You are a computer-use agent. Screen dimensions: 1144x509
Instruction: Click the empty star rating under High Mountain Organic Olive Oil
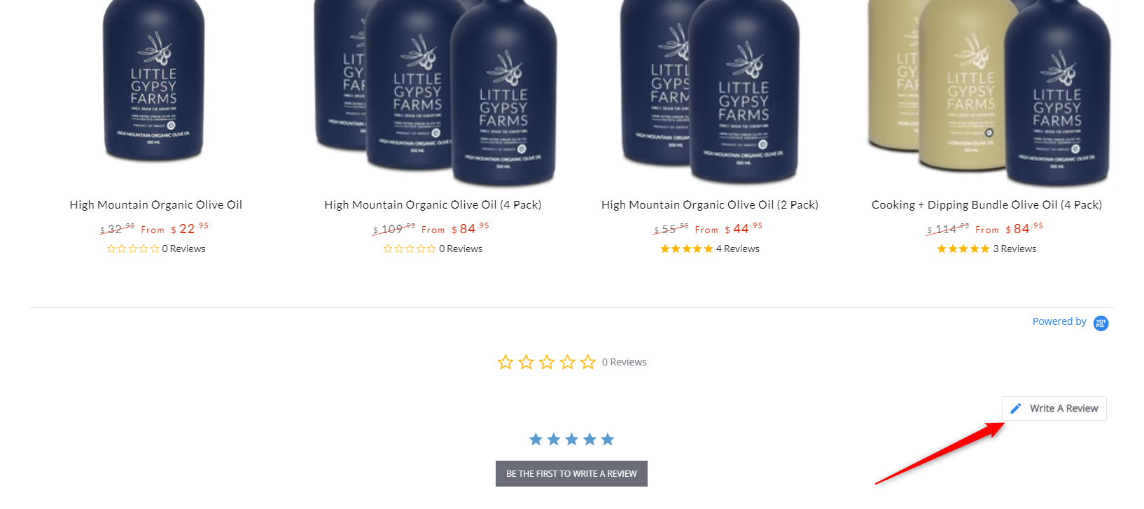click(x=133, y=249)
